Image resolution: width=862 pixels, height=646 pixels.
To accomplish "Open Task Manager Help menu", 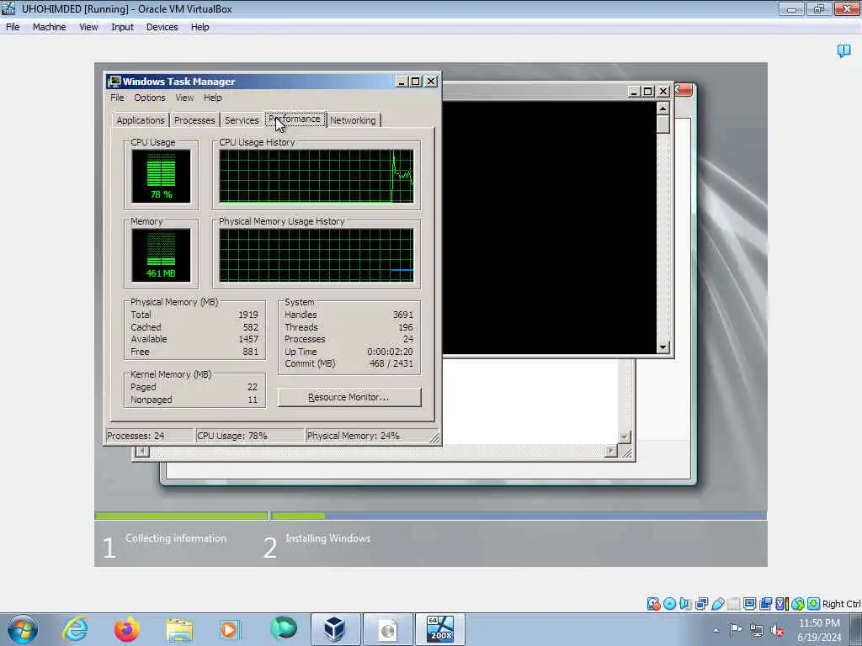I will pos(213,98).
